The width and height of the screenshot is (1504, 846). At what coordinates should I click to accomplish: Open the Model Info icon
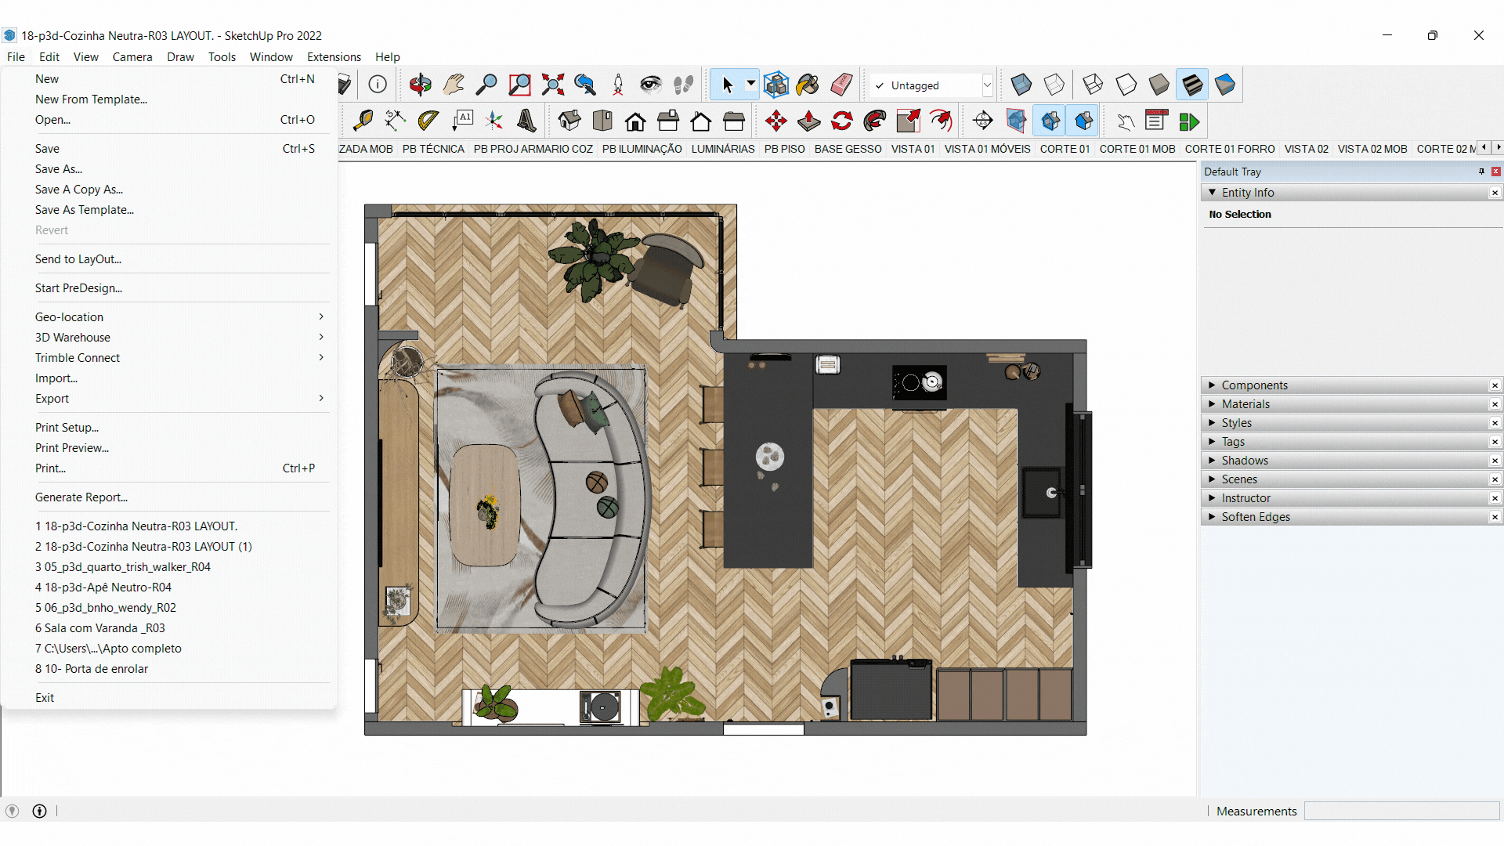click(x=378, y=85)
